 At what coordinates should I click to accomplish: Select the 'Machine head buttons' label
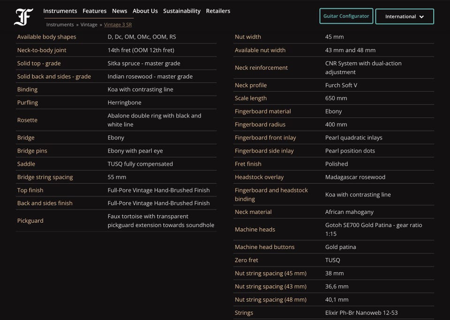click(x=264, y=247)
